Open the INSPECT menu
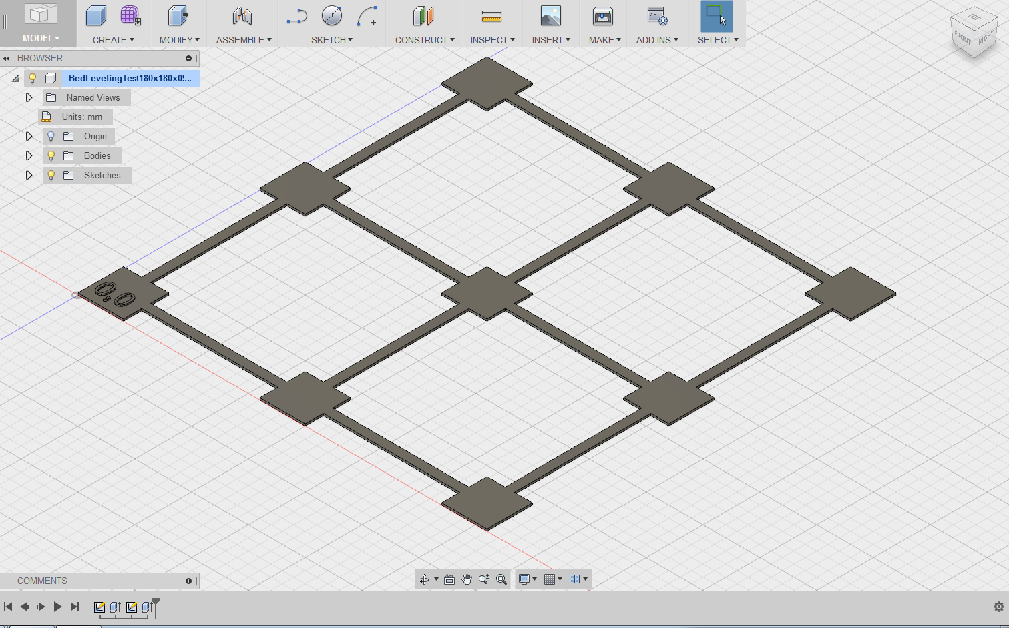The width and height of the screenshot is (1009, 628). 492,40
